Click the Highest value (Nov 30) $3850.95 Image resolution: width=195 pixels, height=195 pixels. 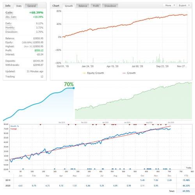coord(34,46)
